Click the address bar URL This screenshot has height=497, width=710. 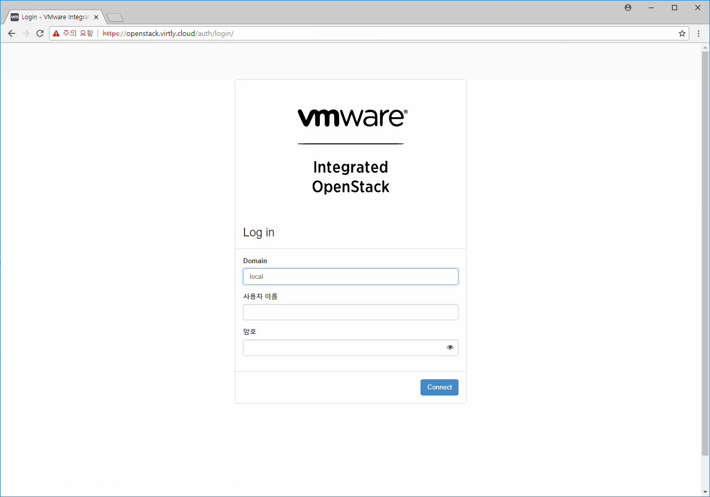pos(168,33)
